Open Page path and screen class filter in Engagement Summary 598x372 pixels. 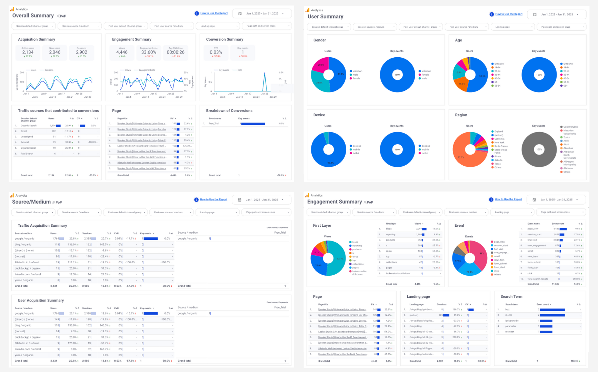point(561,212)
